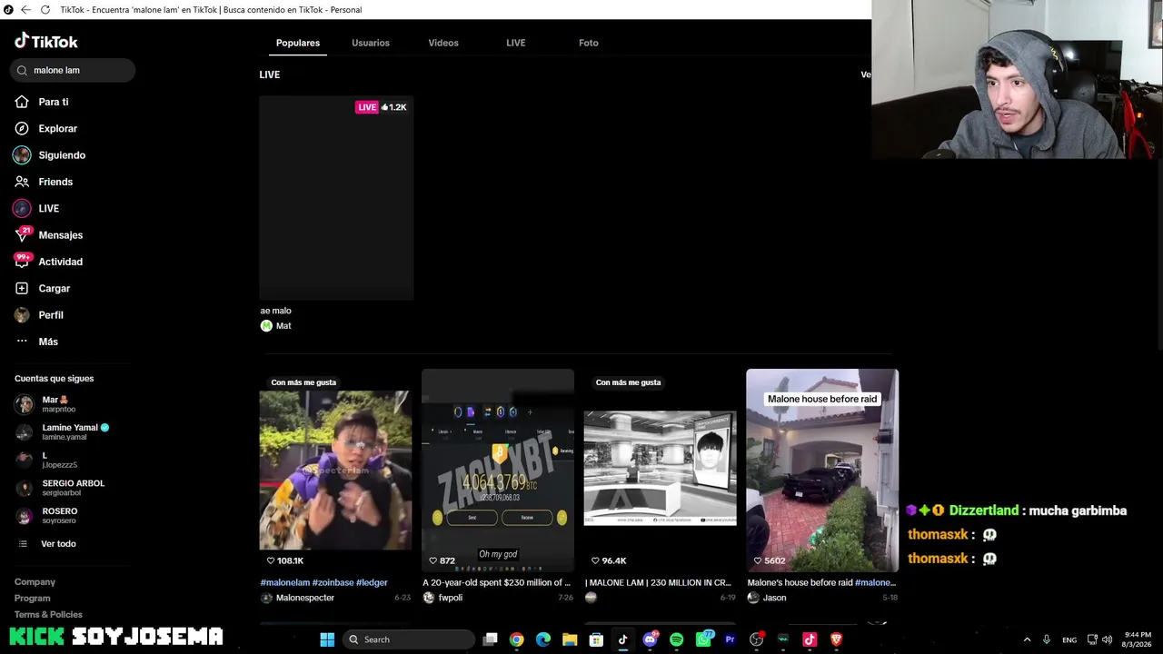Image resolution: width=1163 pixels, height=654 pixels.
Task: View the Actividad notifications icon
Action: (x=23, y=262)
